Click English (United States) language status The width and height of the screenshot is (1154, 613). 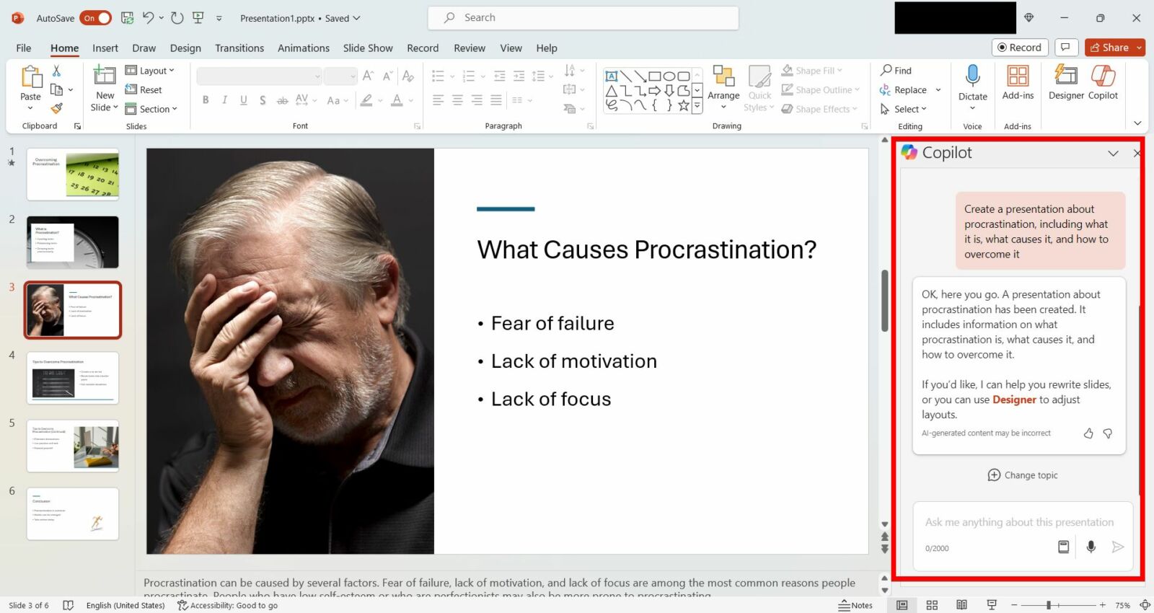(125, 605)
